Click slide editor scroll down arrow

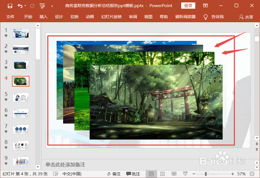[x=257, y=138]
